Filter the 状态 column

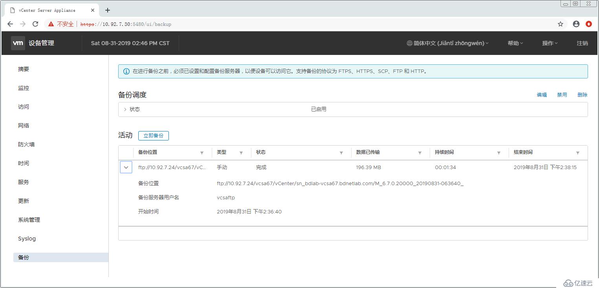[x=341, y=153]
